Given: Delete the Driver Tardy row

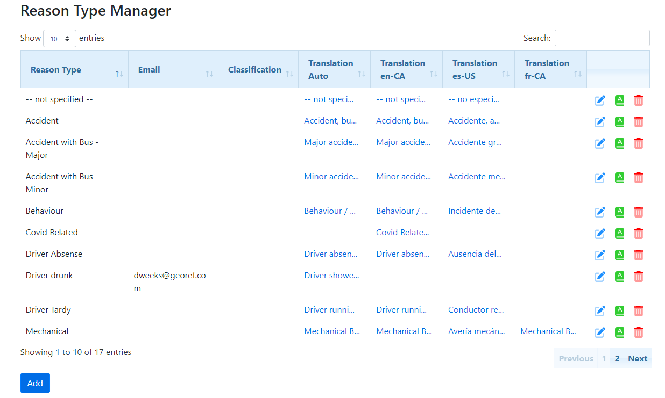Looking at the screenshot, I should pyautogui.click(x=638, y=311).
